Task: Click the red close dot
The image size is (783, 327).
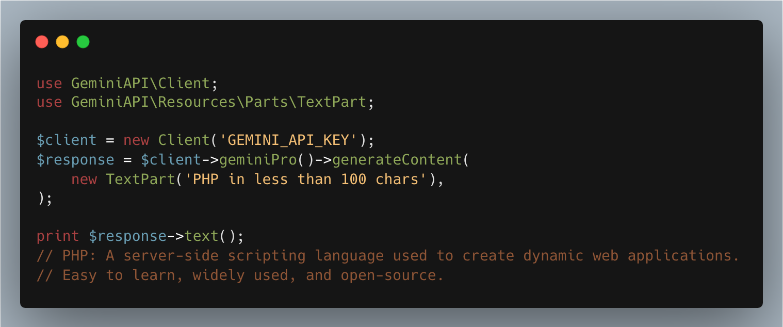Action: pos(42,42)
